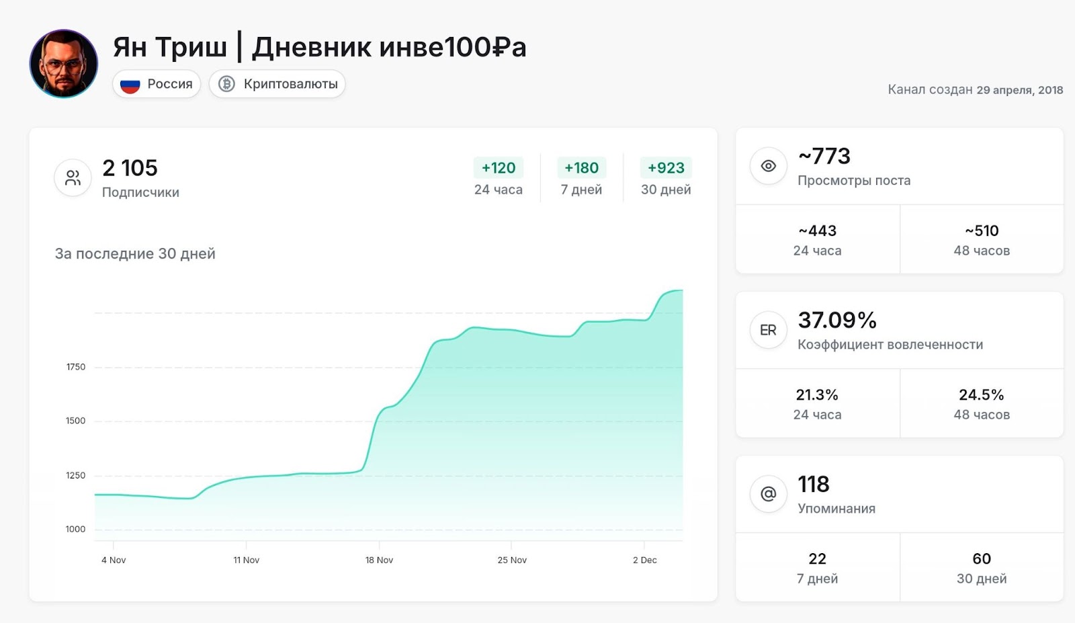Click the 60 mentions for 30 days cell
The image size is (1075, 623).
tap(981, 567)
